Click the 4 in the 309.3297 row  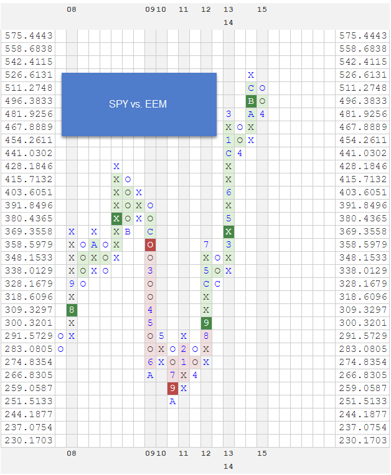pyautogui.click(x=150, y=310)
